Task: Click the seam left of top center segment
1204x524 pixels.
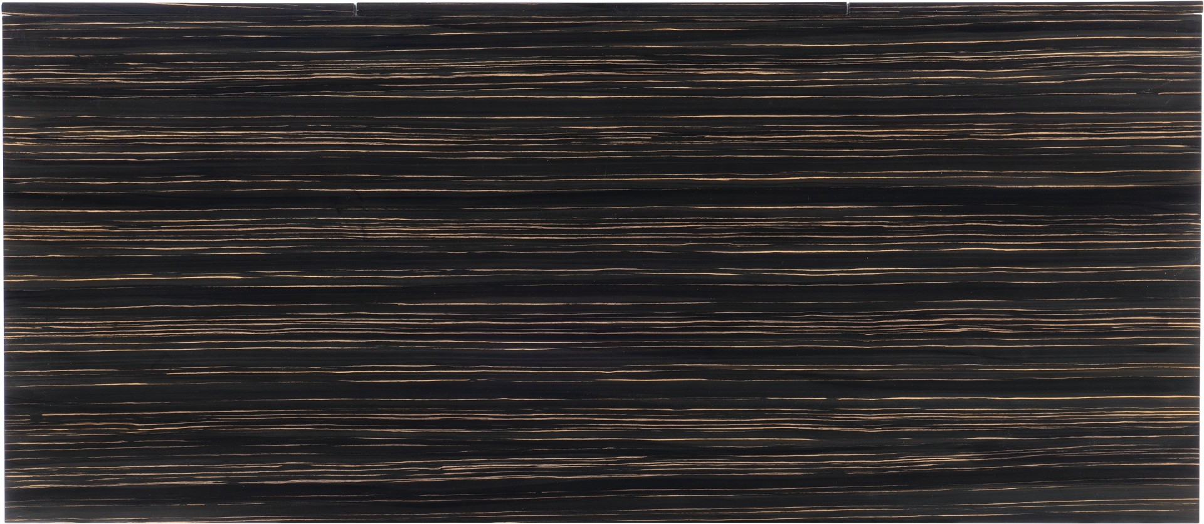Action: pyautogui.click(x=356, y=8)
